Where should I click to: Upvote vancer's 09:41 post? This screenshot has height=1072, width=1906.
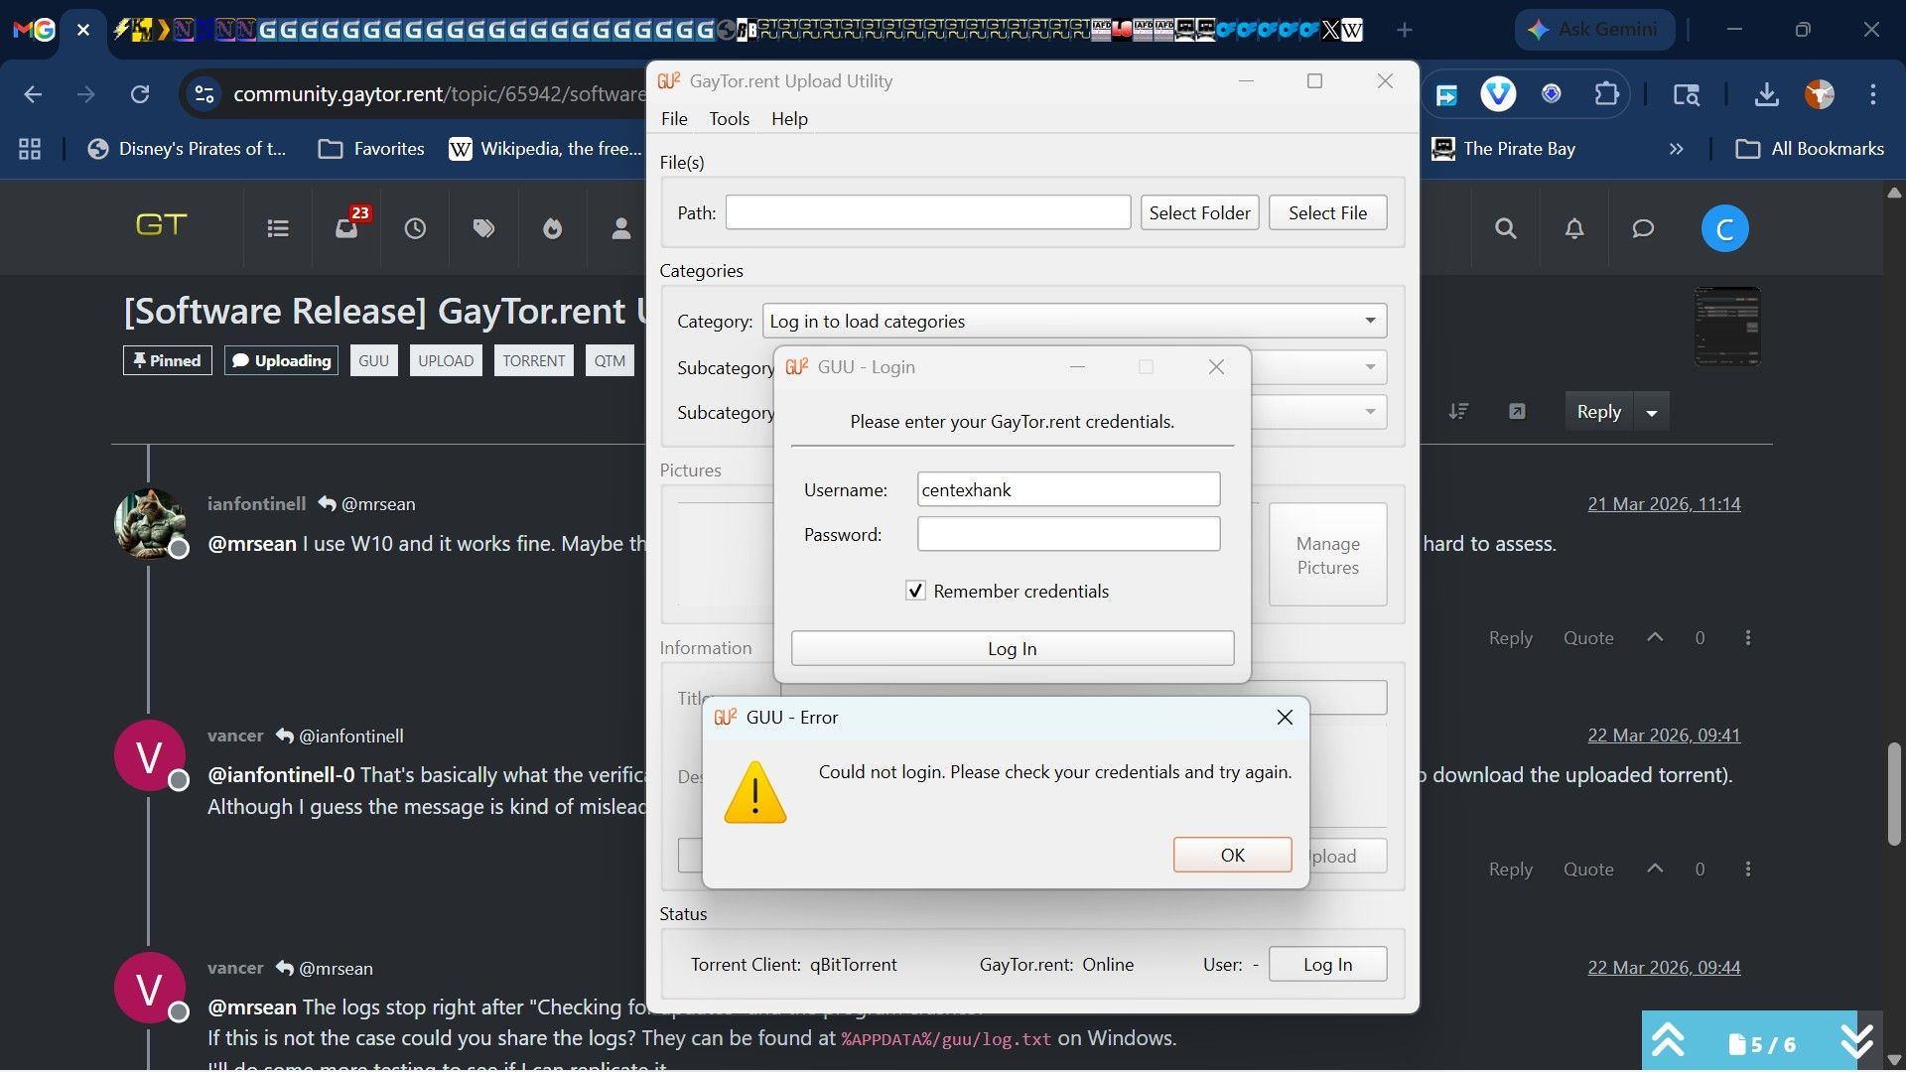1655,869
